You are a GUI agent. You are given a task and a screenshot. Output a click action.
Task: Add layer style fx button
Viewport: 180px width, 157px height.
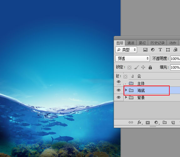140,122
